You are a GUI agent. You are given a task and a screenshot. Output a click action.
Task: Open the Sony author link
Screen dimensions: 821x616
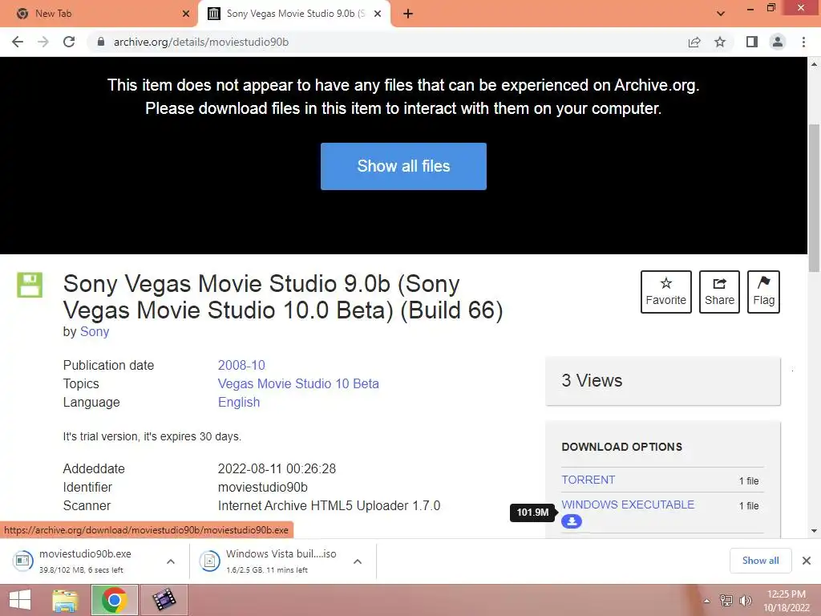95,331
